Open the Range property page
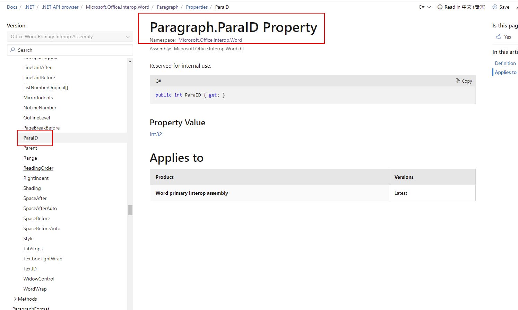This screenshot has height=310, width=518. pyautogui.click(x=30, y=158)
